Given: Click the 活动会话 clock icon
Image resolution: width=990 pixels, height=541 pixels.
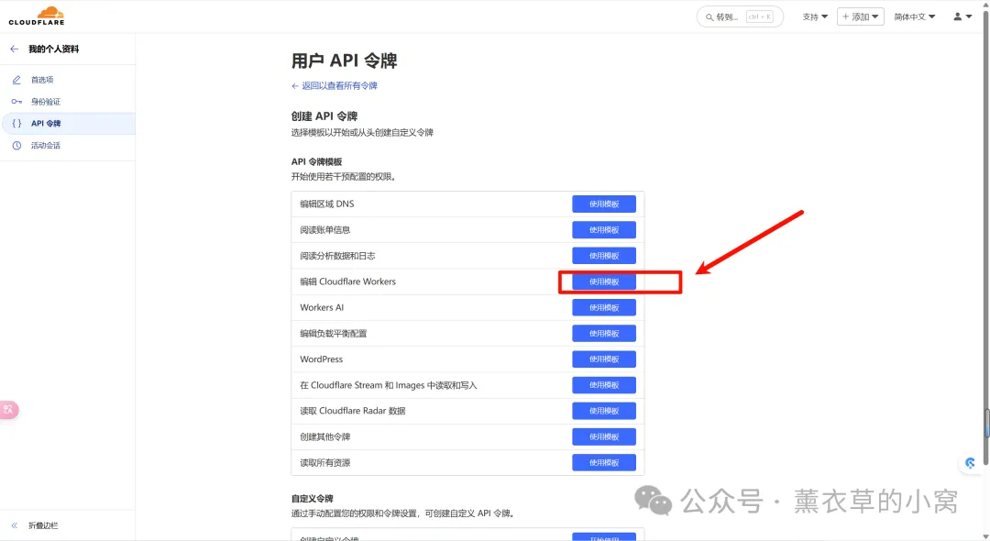Looking at the screenshot, I should (16, 146).
